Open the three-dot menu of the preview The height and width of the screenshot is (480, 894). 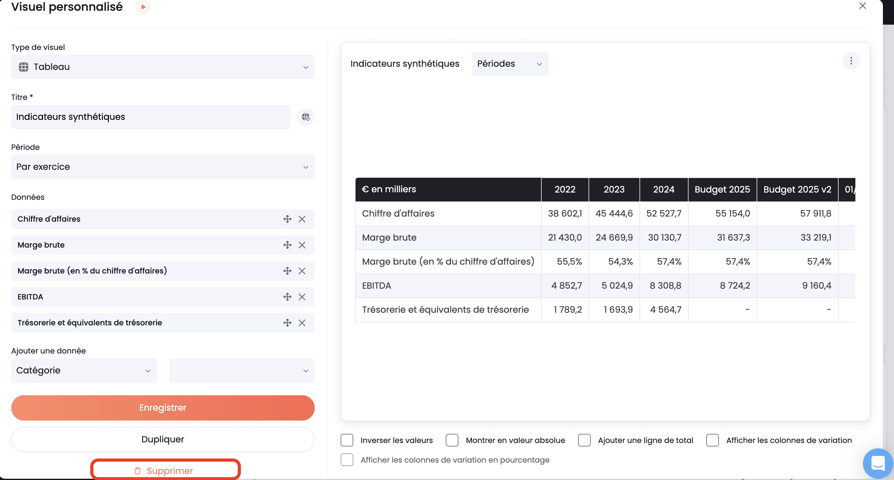(x=851, y=61)
